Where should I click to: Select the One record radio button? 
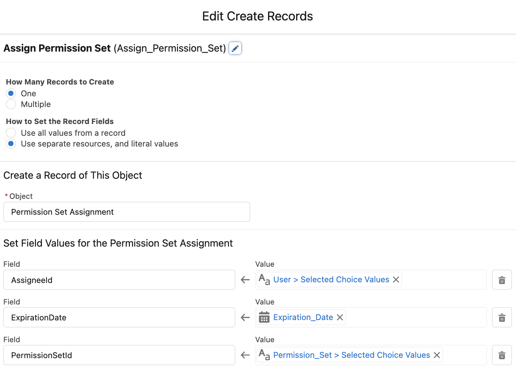[x=11, y=93]
